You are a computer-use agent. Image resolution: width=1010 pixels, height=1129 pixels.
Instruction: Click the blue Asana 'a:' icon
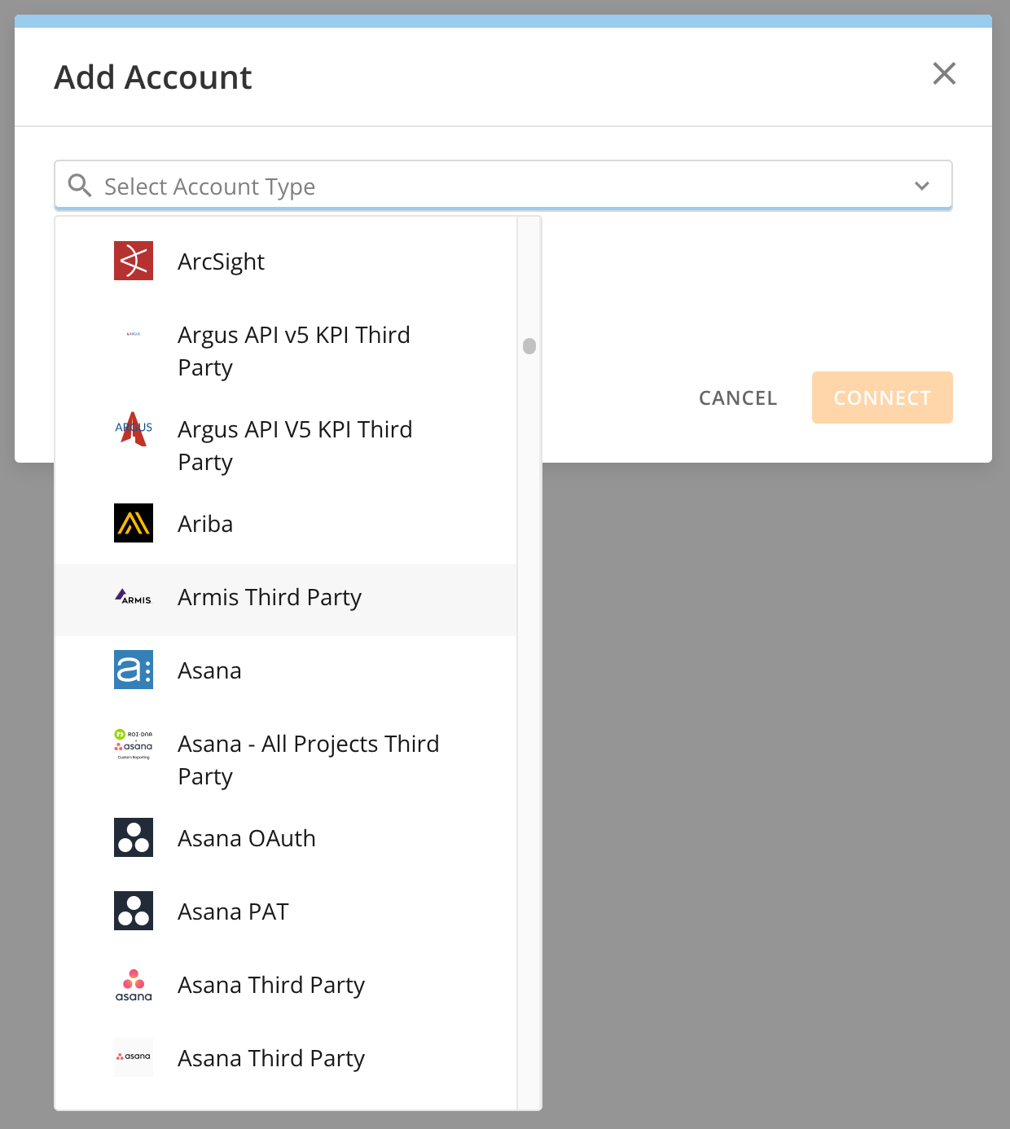tap(134, 670)
